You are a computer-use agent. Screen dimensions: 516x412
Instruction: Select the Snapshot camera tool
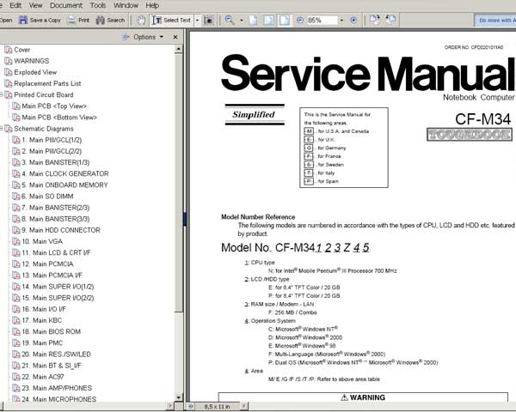coord(208,20)
